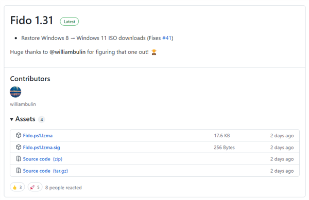Click the package icon beside Fido.ps1.lzma
Screen dimensions: 309x200
click(x=19, y=135)
